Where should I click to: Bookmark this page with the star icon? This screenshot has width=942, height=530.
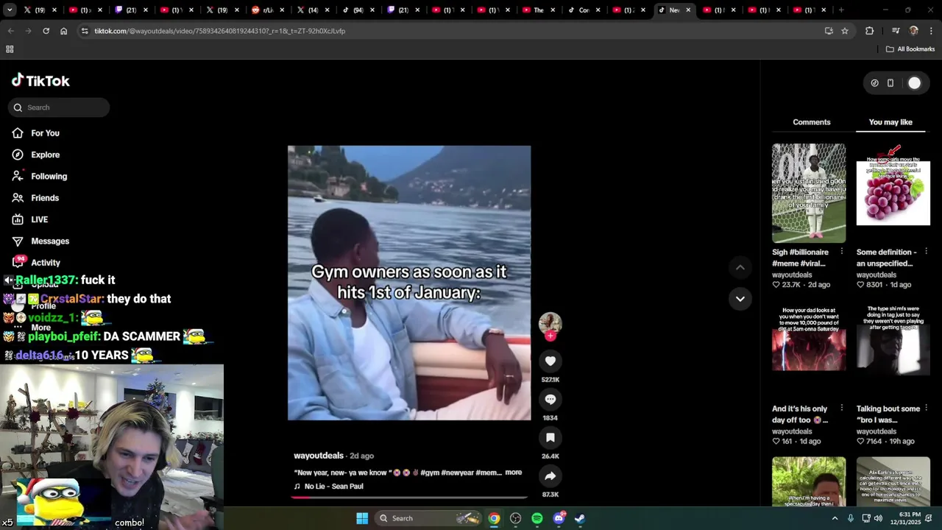click(845, 31)
